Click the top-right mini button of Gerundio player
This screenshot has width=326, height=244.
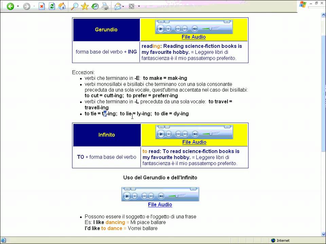point(227,22)
